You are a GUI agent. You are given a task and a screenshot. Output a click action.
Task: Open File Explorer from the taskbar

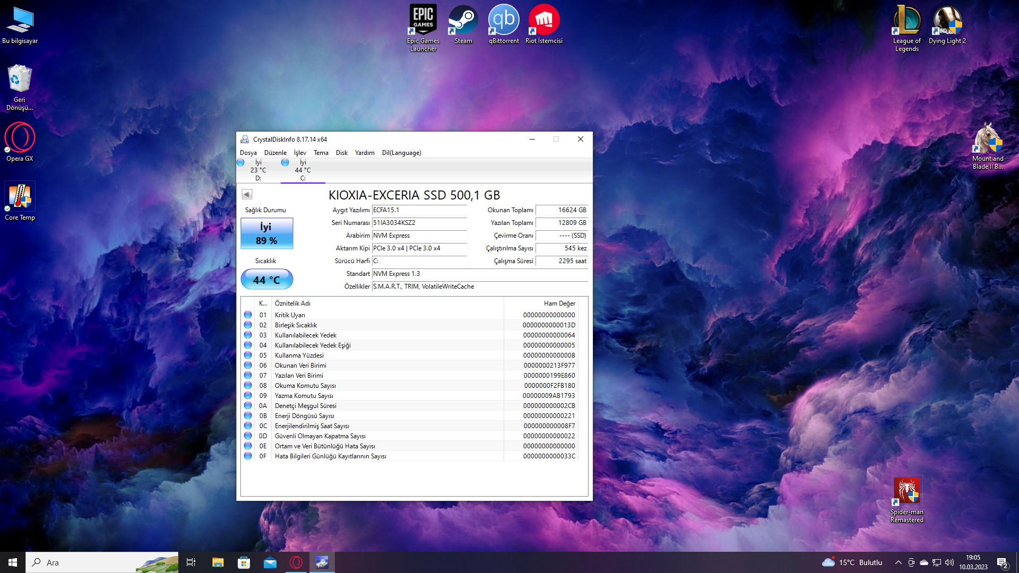tap(218, 562)
